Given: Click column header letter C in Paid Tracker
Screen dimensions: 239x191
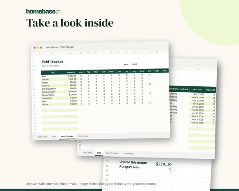Looking at the screenshot, I should point(71,53).
